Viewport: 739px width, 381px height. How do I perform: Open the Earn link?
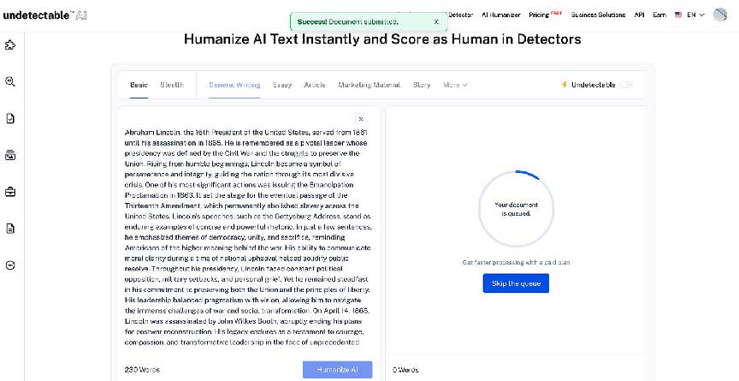(x=659, y=15)
